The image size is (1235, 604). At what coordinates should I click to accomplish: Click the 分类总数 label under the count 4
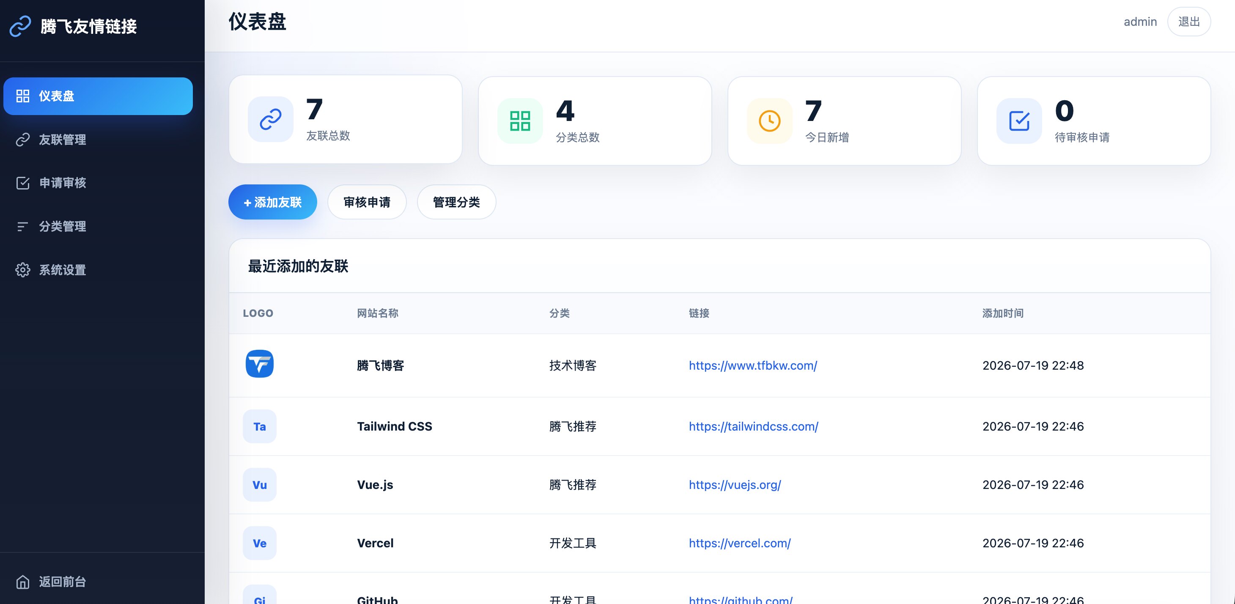coord(578,137)
